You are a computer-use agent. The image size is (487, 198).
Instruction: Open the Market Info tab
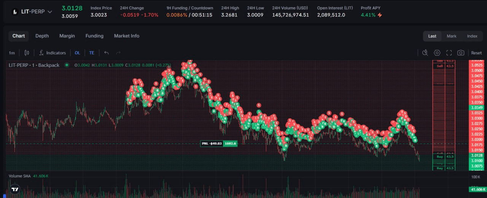[127, 36]
